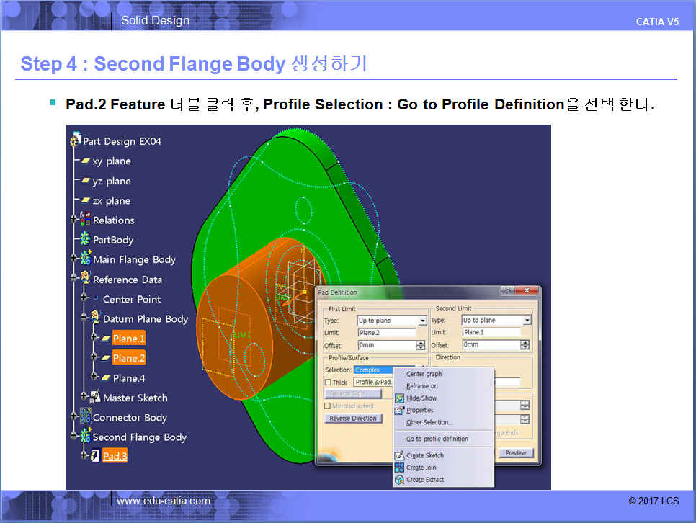Collapse the Reference Data tree node

[74, 280]
